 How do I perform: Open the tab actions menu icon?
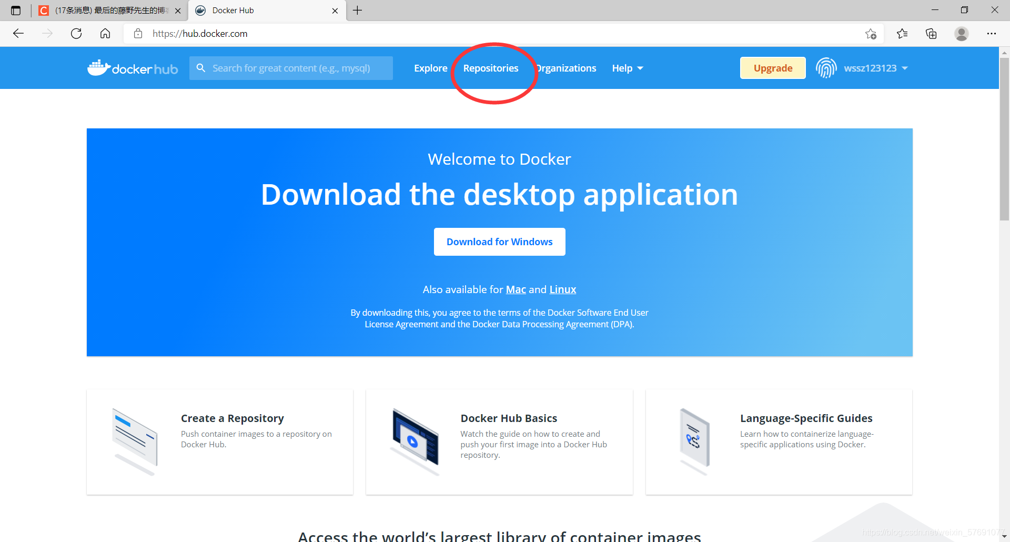(16, 11)
